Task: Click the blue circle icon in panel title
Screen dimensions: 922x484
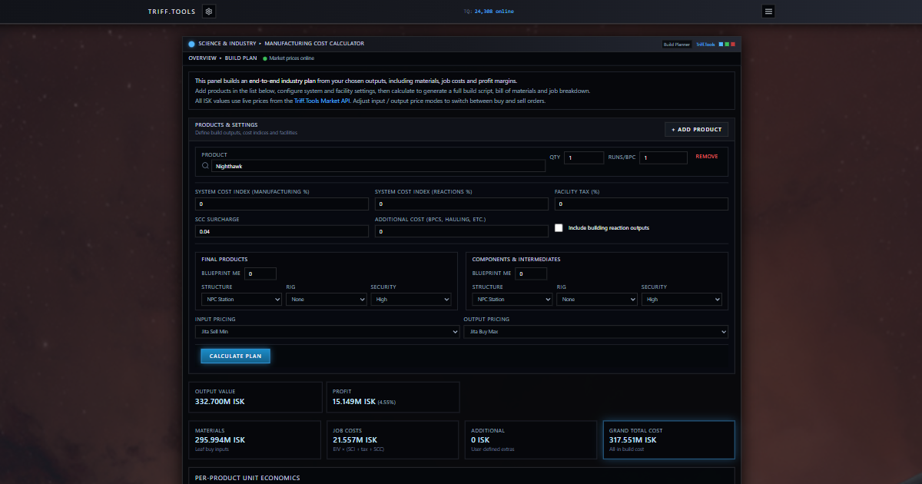Action: [191, 44]
